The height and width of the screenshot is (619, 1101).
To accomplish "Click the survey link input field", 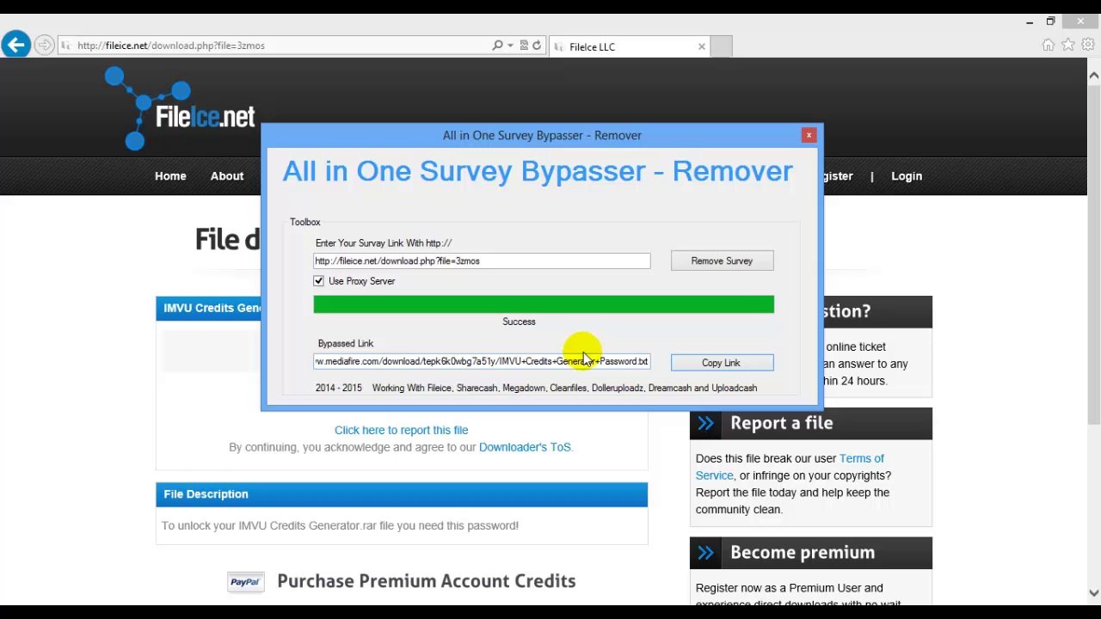I will coord(482,260).
